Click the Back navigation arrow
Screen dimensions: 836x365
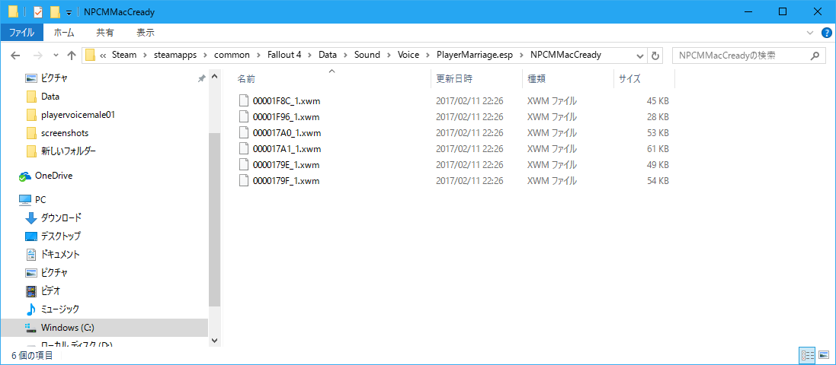click(x=15, y=56)
